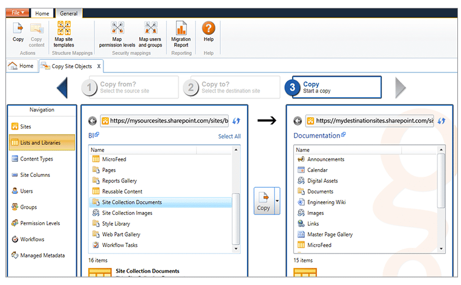Viewport: 461px width, 285px height.
Task: Select Reusable Content in source list
Action: [x=160, y=191]
